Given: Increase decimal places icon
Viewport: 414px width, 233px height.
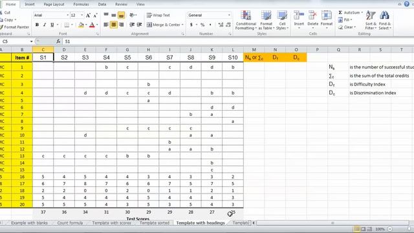Looking at the screenshot, I should point(221,25).
